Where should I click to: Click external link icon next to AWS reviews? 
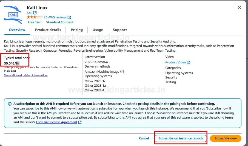coord(69,17)
